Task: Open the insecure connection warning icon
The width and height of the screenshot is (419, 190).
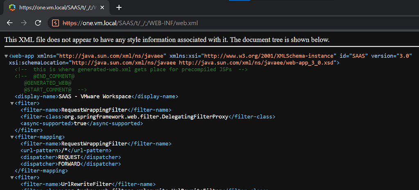Action: 56,23
